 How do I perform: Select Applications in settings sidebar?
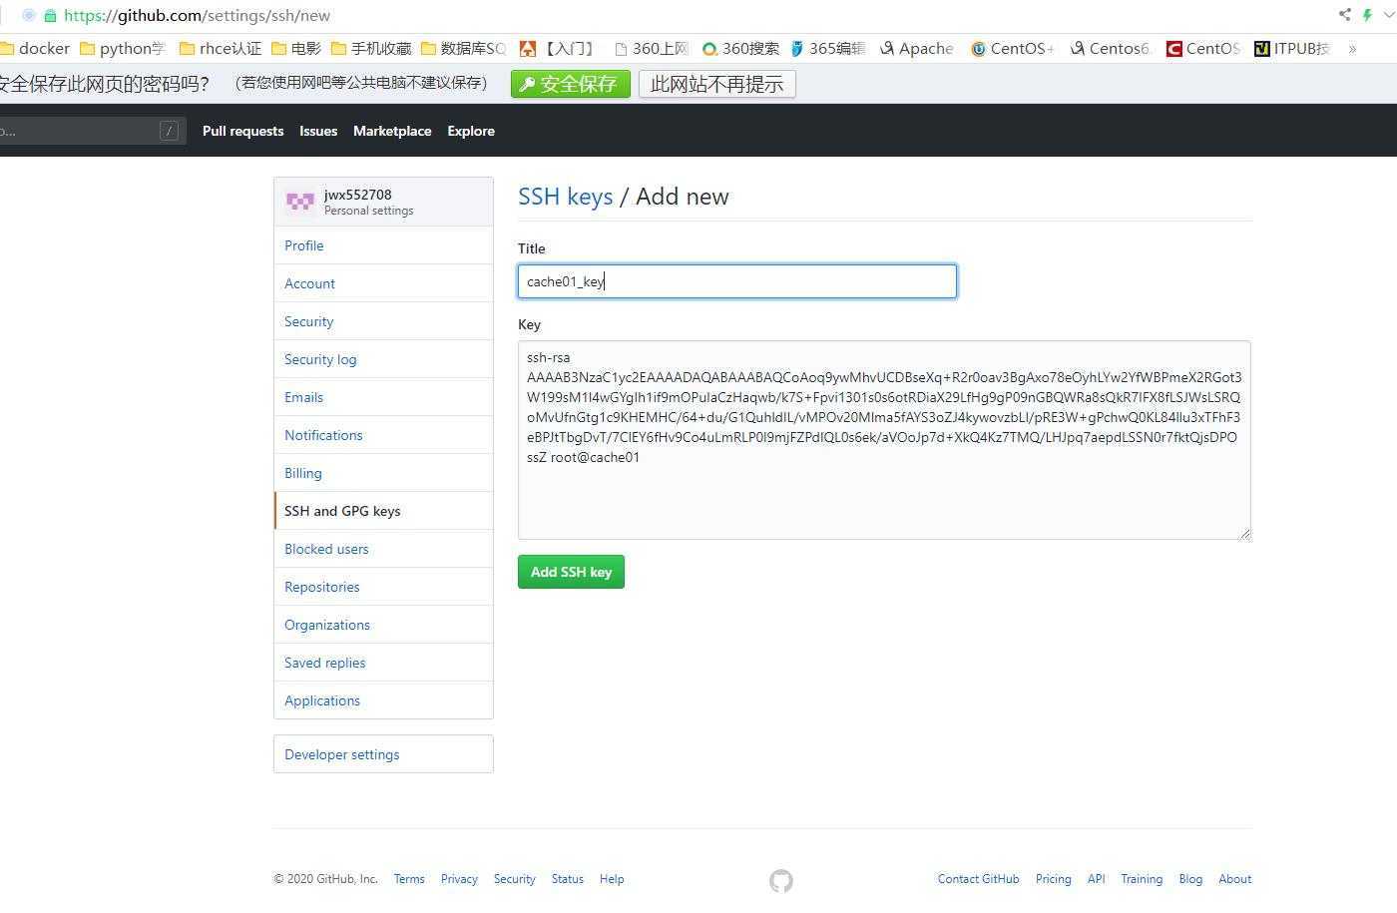383,700
